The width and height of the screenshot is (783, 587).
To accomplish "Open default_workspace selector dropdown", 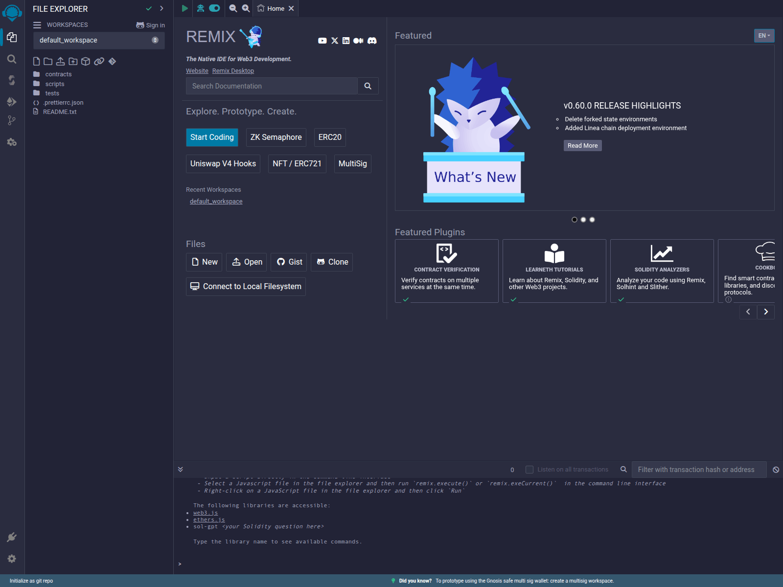I will (99, 40).
